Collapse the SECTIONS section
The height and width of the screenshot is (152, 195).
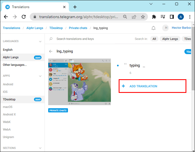40,148
